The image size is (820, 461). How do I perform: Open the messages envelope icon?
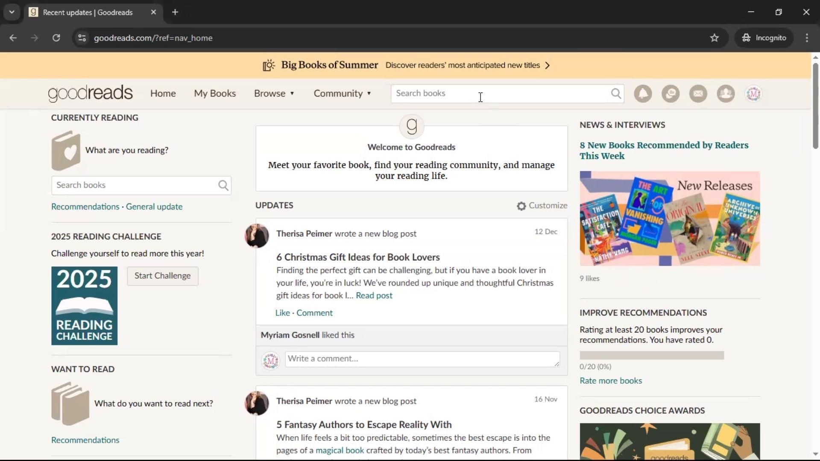point(698,93)
